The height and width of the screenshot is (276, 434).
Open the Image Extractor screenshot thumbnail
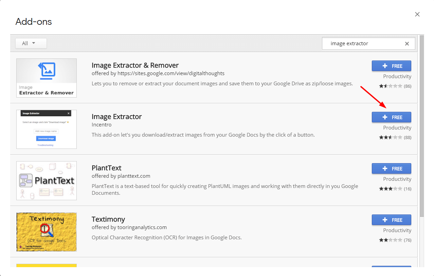[x=47, y=129]
